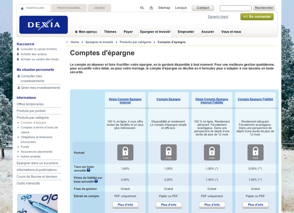Image resolution: width=294 pixels, height=213 pixels.
Task: Open the Thèmes menu
Action: coord(110,32)
